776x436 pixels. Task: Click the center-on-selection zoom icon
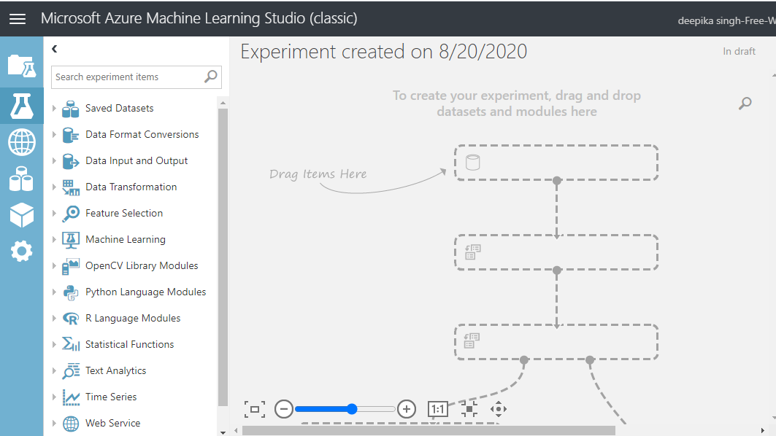[x=469, y=409]
